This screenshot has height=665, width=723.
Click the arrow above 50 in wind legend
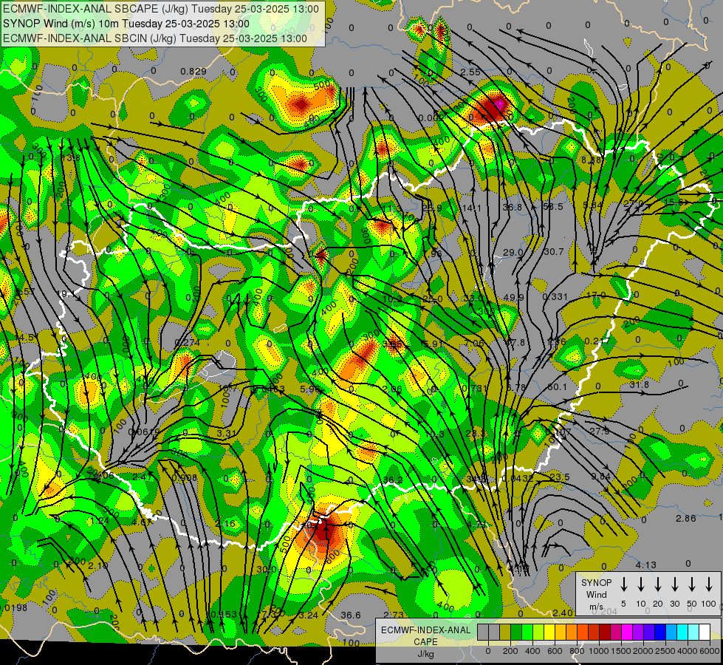692,584
